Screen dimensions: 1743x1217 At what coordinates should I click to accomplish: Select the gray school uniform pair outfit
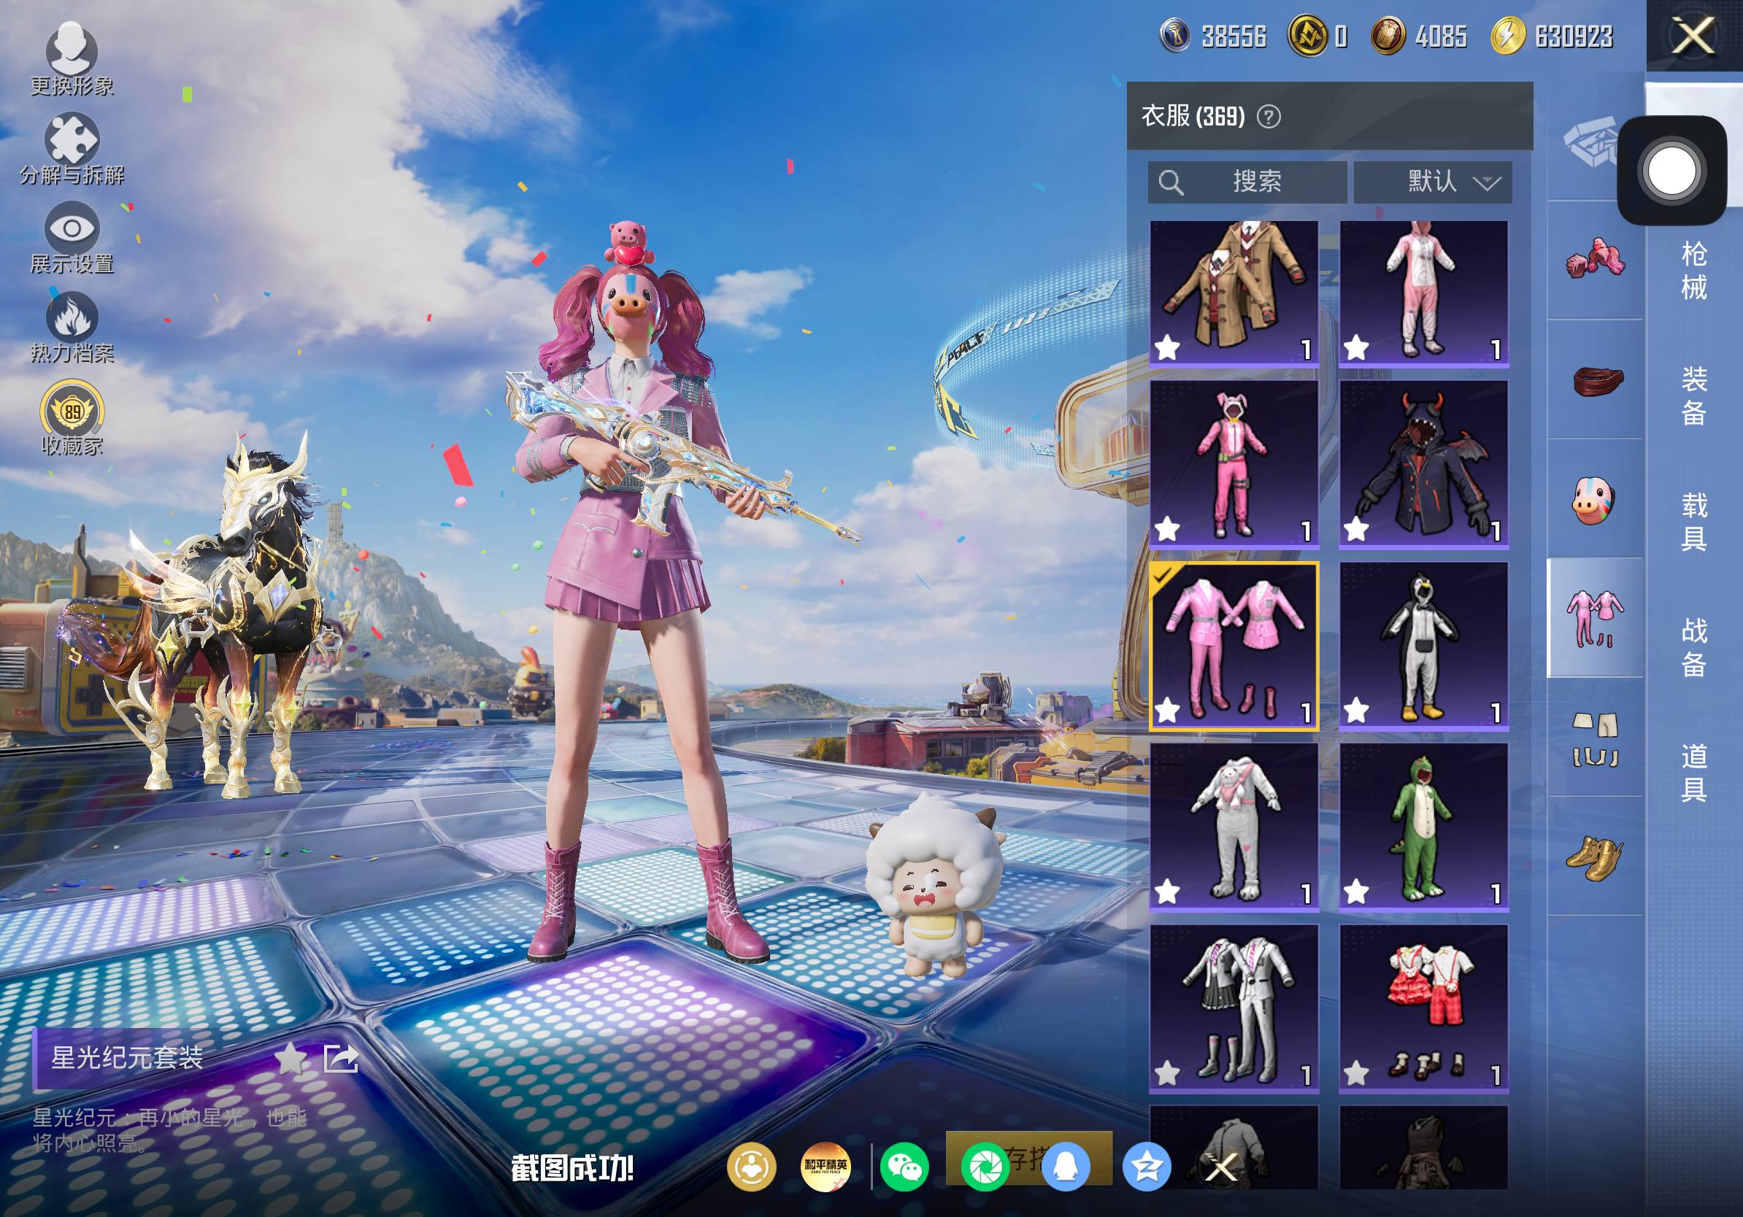tap(1234, 1008)
